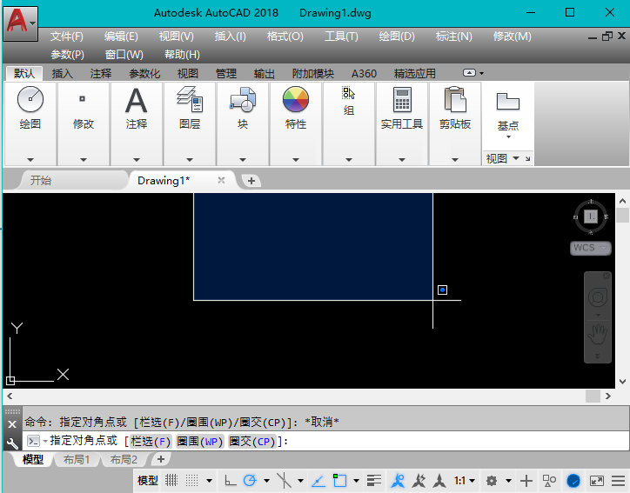Open the 特性 (Properties) color wheel
630x493 pixels.
tap(296, 101)
